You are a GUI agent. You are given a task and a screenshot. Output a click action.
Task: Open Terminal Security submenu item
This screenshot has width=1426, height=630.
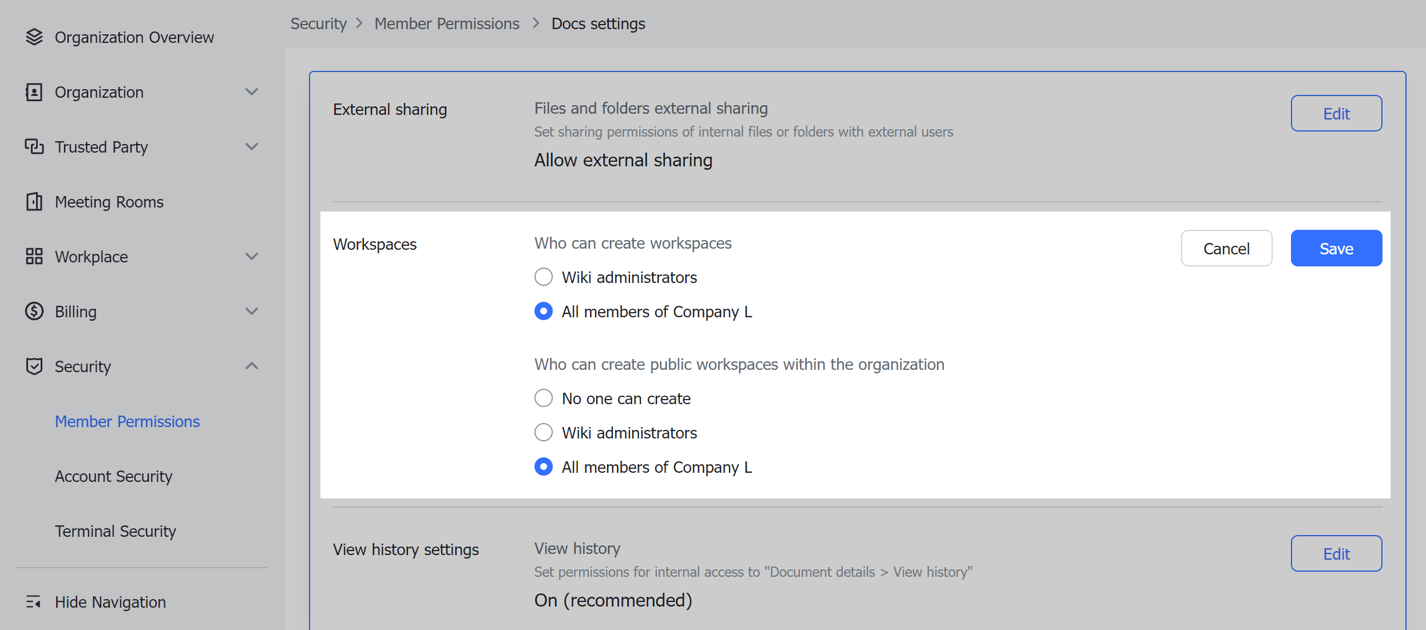(x=115, y=531)
